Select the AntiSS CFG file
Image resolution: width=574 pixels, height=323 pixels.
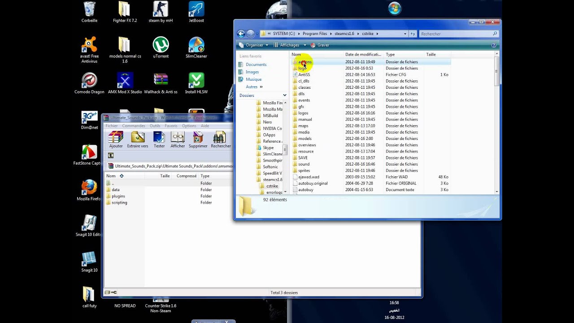pos(304,74)
